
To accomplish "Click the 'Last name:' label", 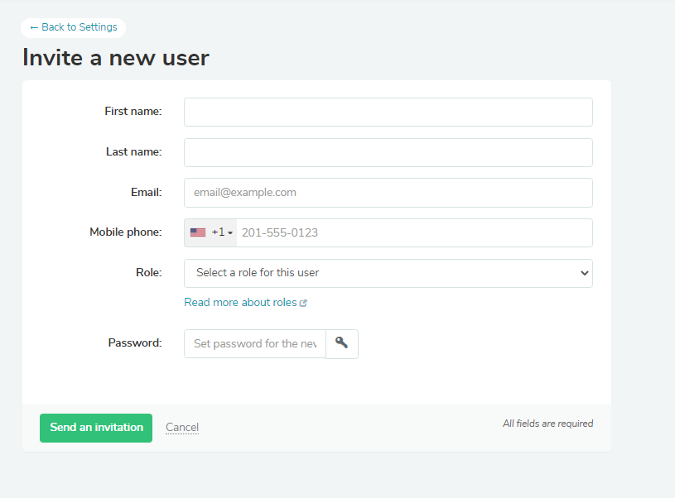I will tap(134, 151).
